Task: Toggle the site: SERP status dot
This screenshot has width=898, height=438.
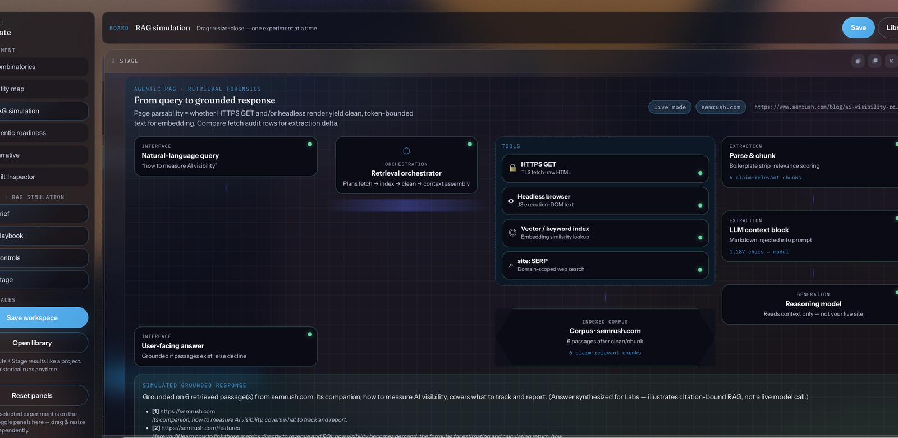Action: (700, 270)
